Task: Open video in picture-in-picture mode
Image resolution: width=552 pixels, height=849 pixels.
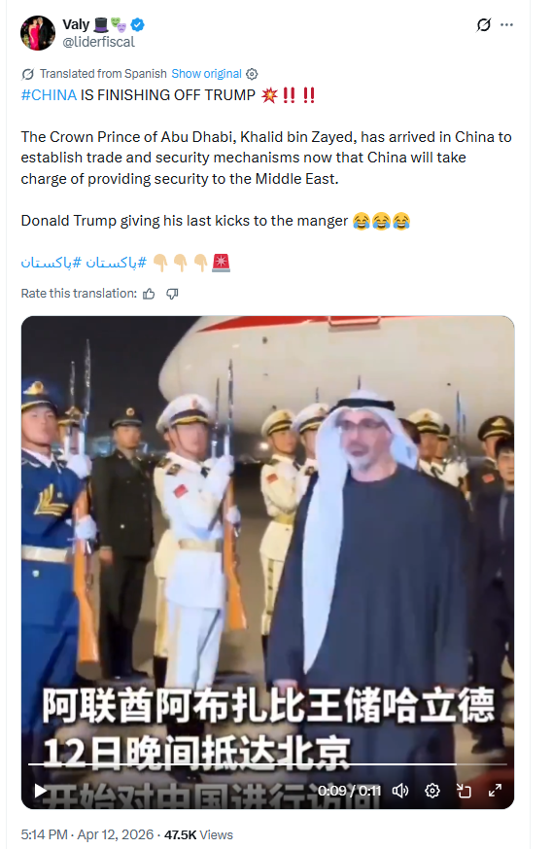Action: tap(464, 791)
